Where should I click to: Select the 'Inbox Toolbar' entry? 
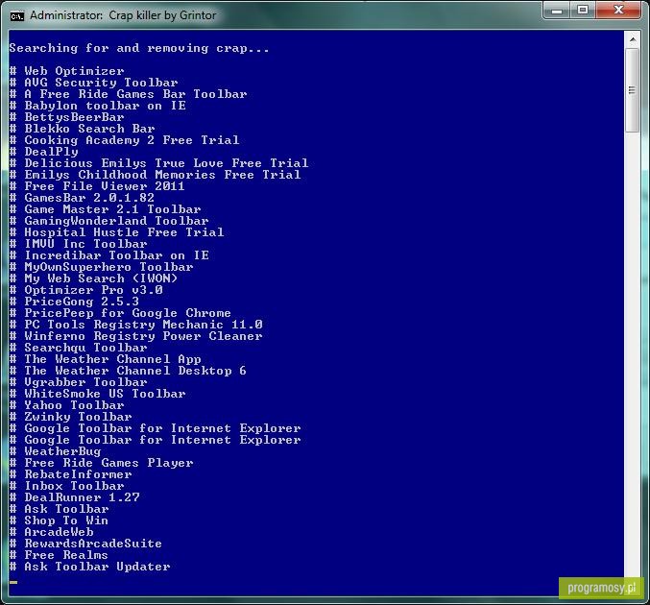pos(66,486)
